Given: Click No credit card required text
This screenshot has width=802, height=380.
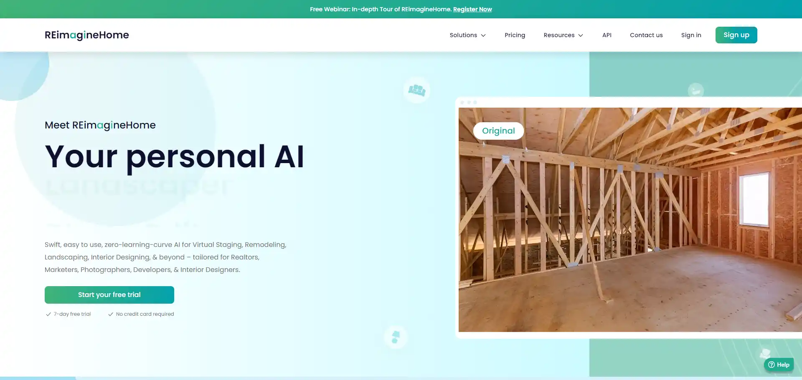Looking at the screenshot, I should click(x=145, y=314).
